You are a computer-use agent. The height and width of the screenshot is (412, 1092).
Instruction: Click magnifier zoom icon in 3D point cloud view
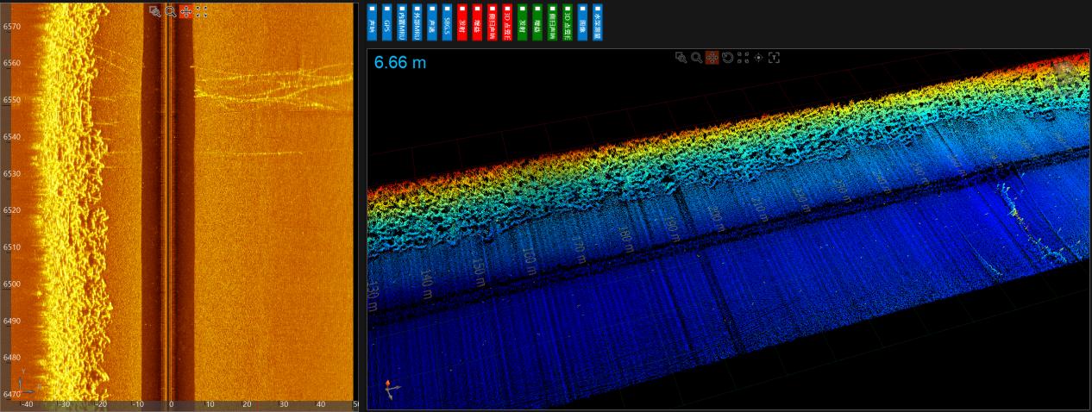[696, 57]
